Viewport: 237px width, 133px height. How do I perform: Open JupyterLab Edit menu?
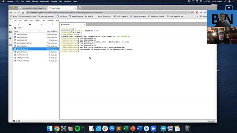click(x=20, y=21)
